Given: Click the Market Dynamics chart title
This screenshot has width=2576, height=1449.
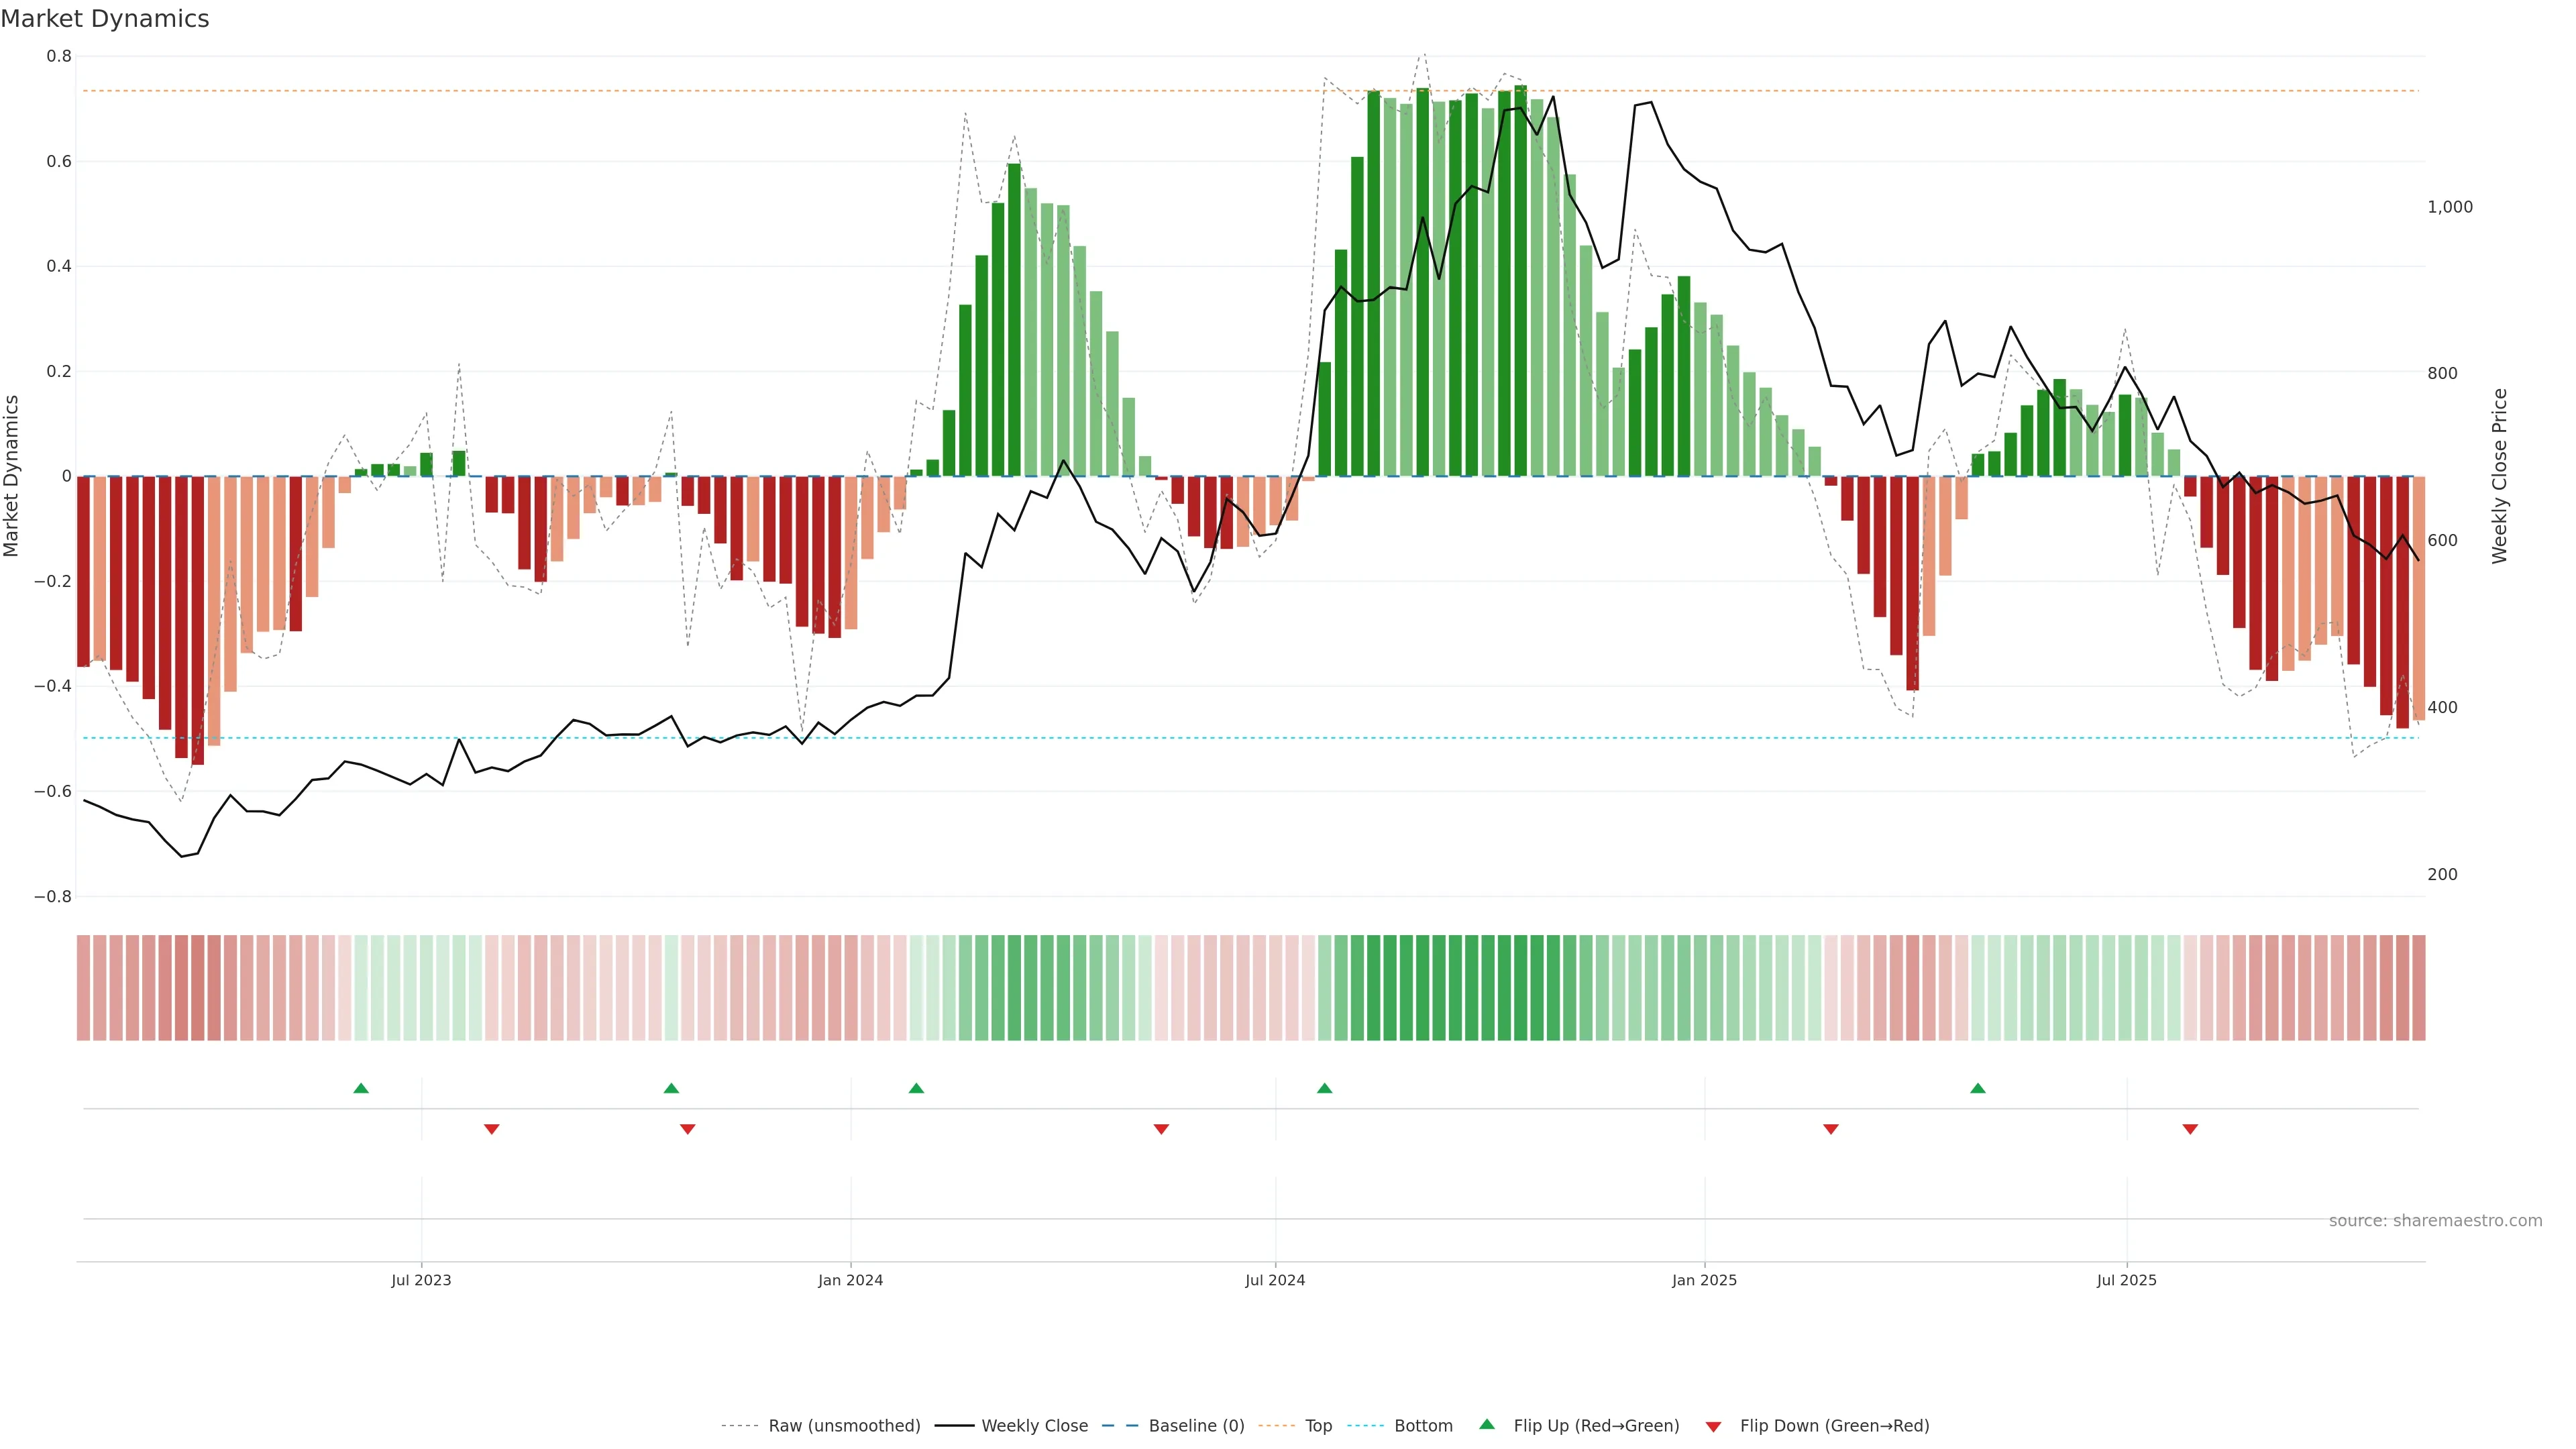Looking at the screenshot, I should 105,19.
